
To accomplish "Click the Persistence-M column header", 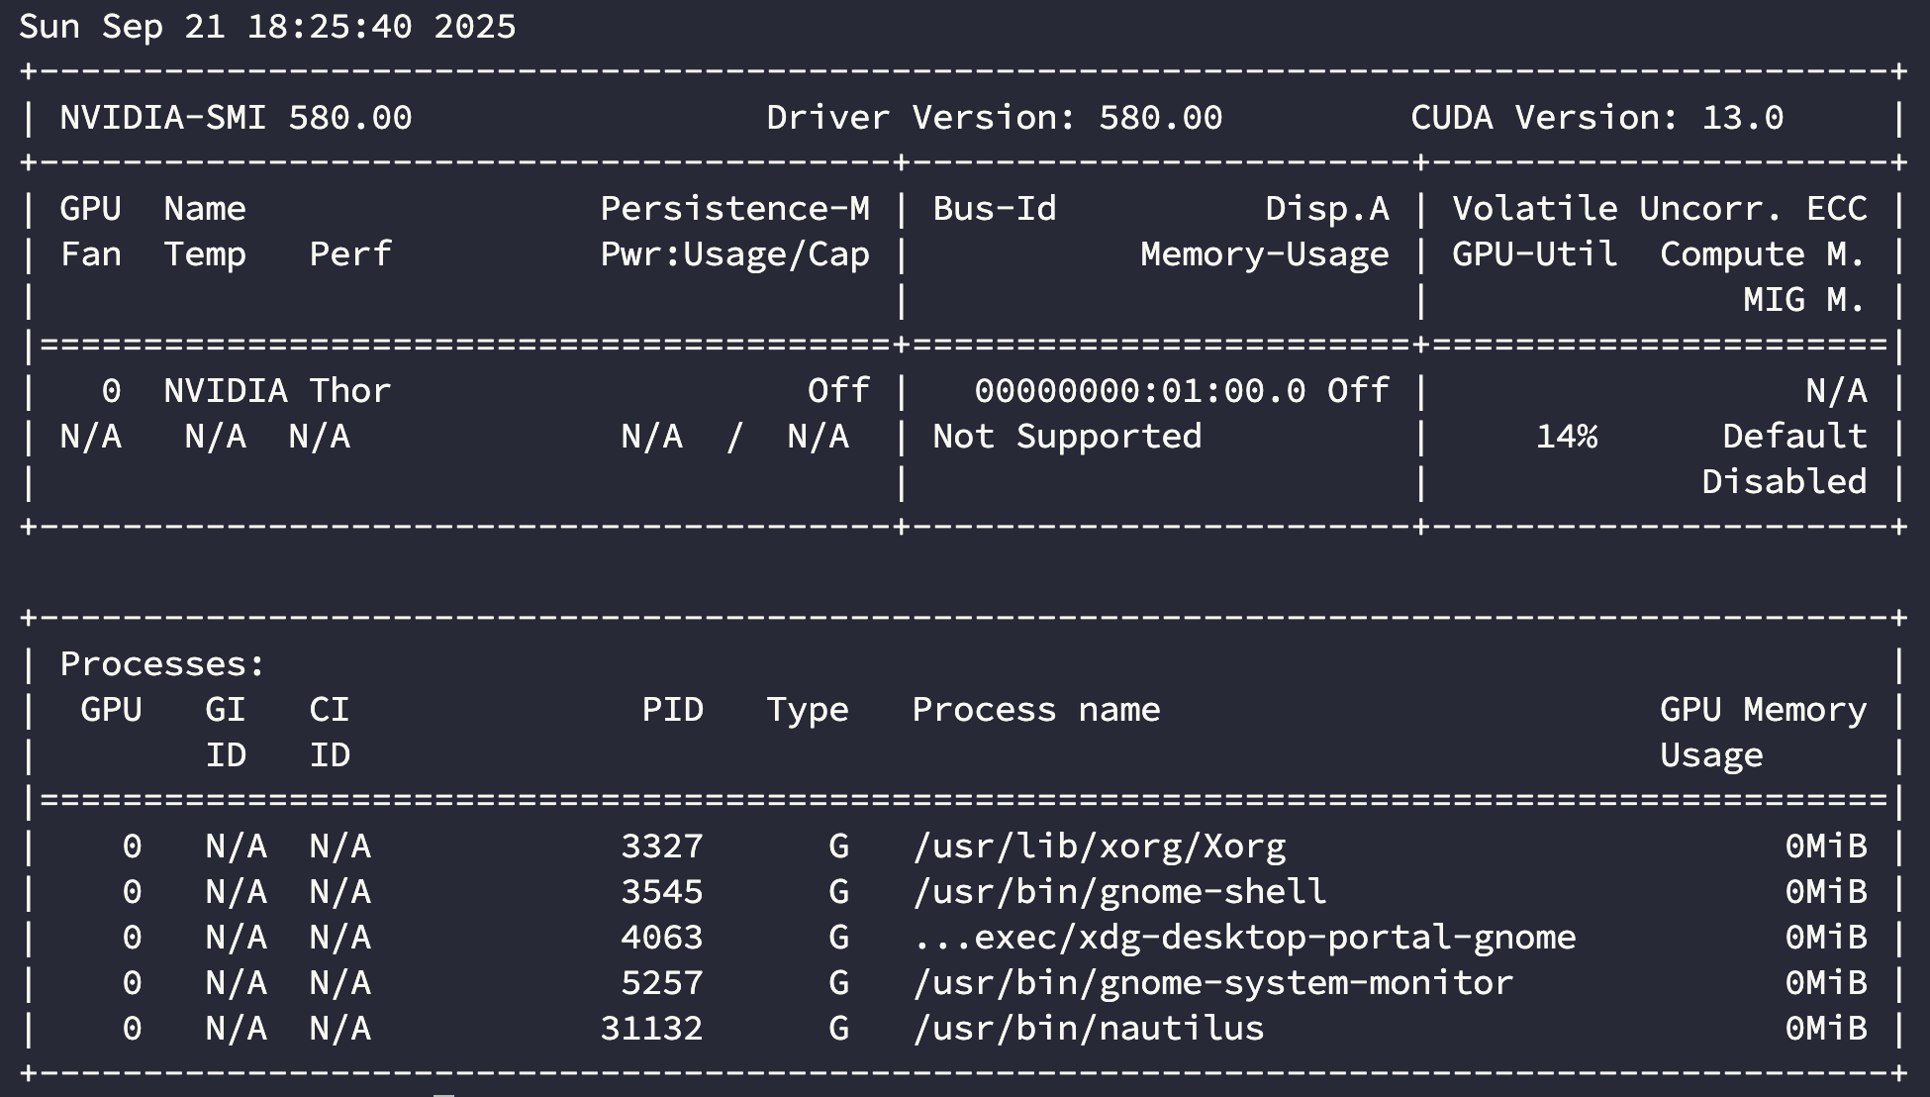I will point(735,209).
